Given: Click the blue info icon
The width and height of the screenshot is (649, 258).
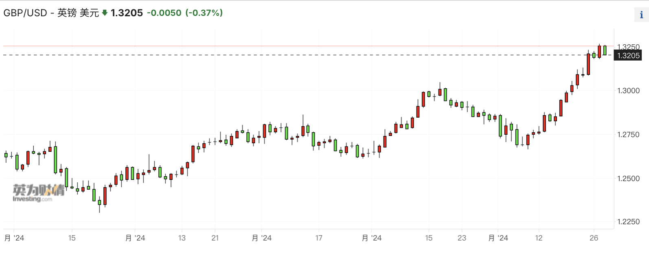Looking at the screenshot, I should [x=641, y=15].
